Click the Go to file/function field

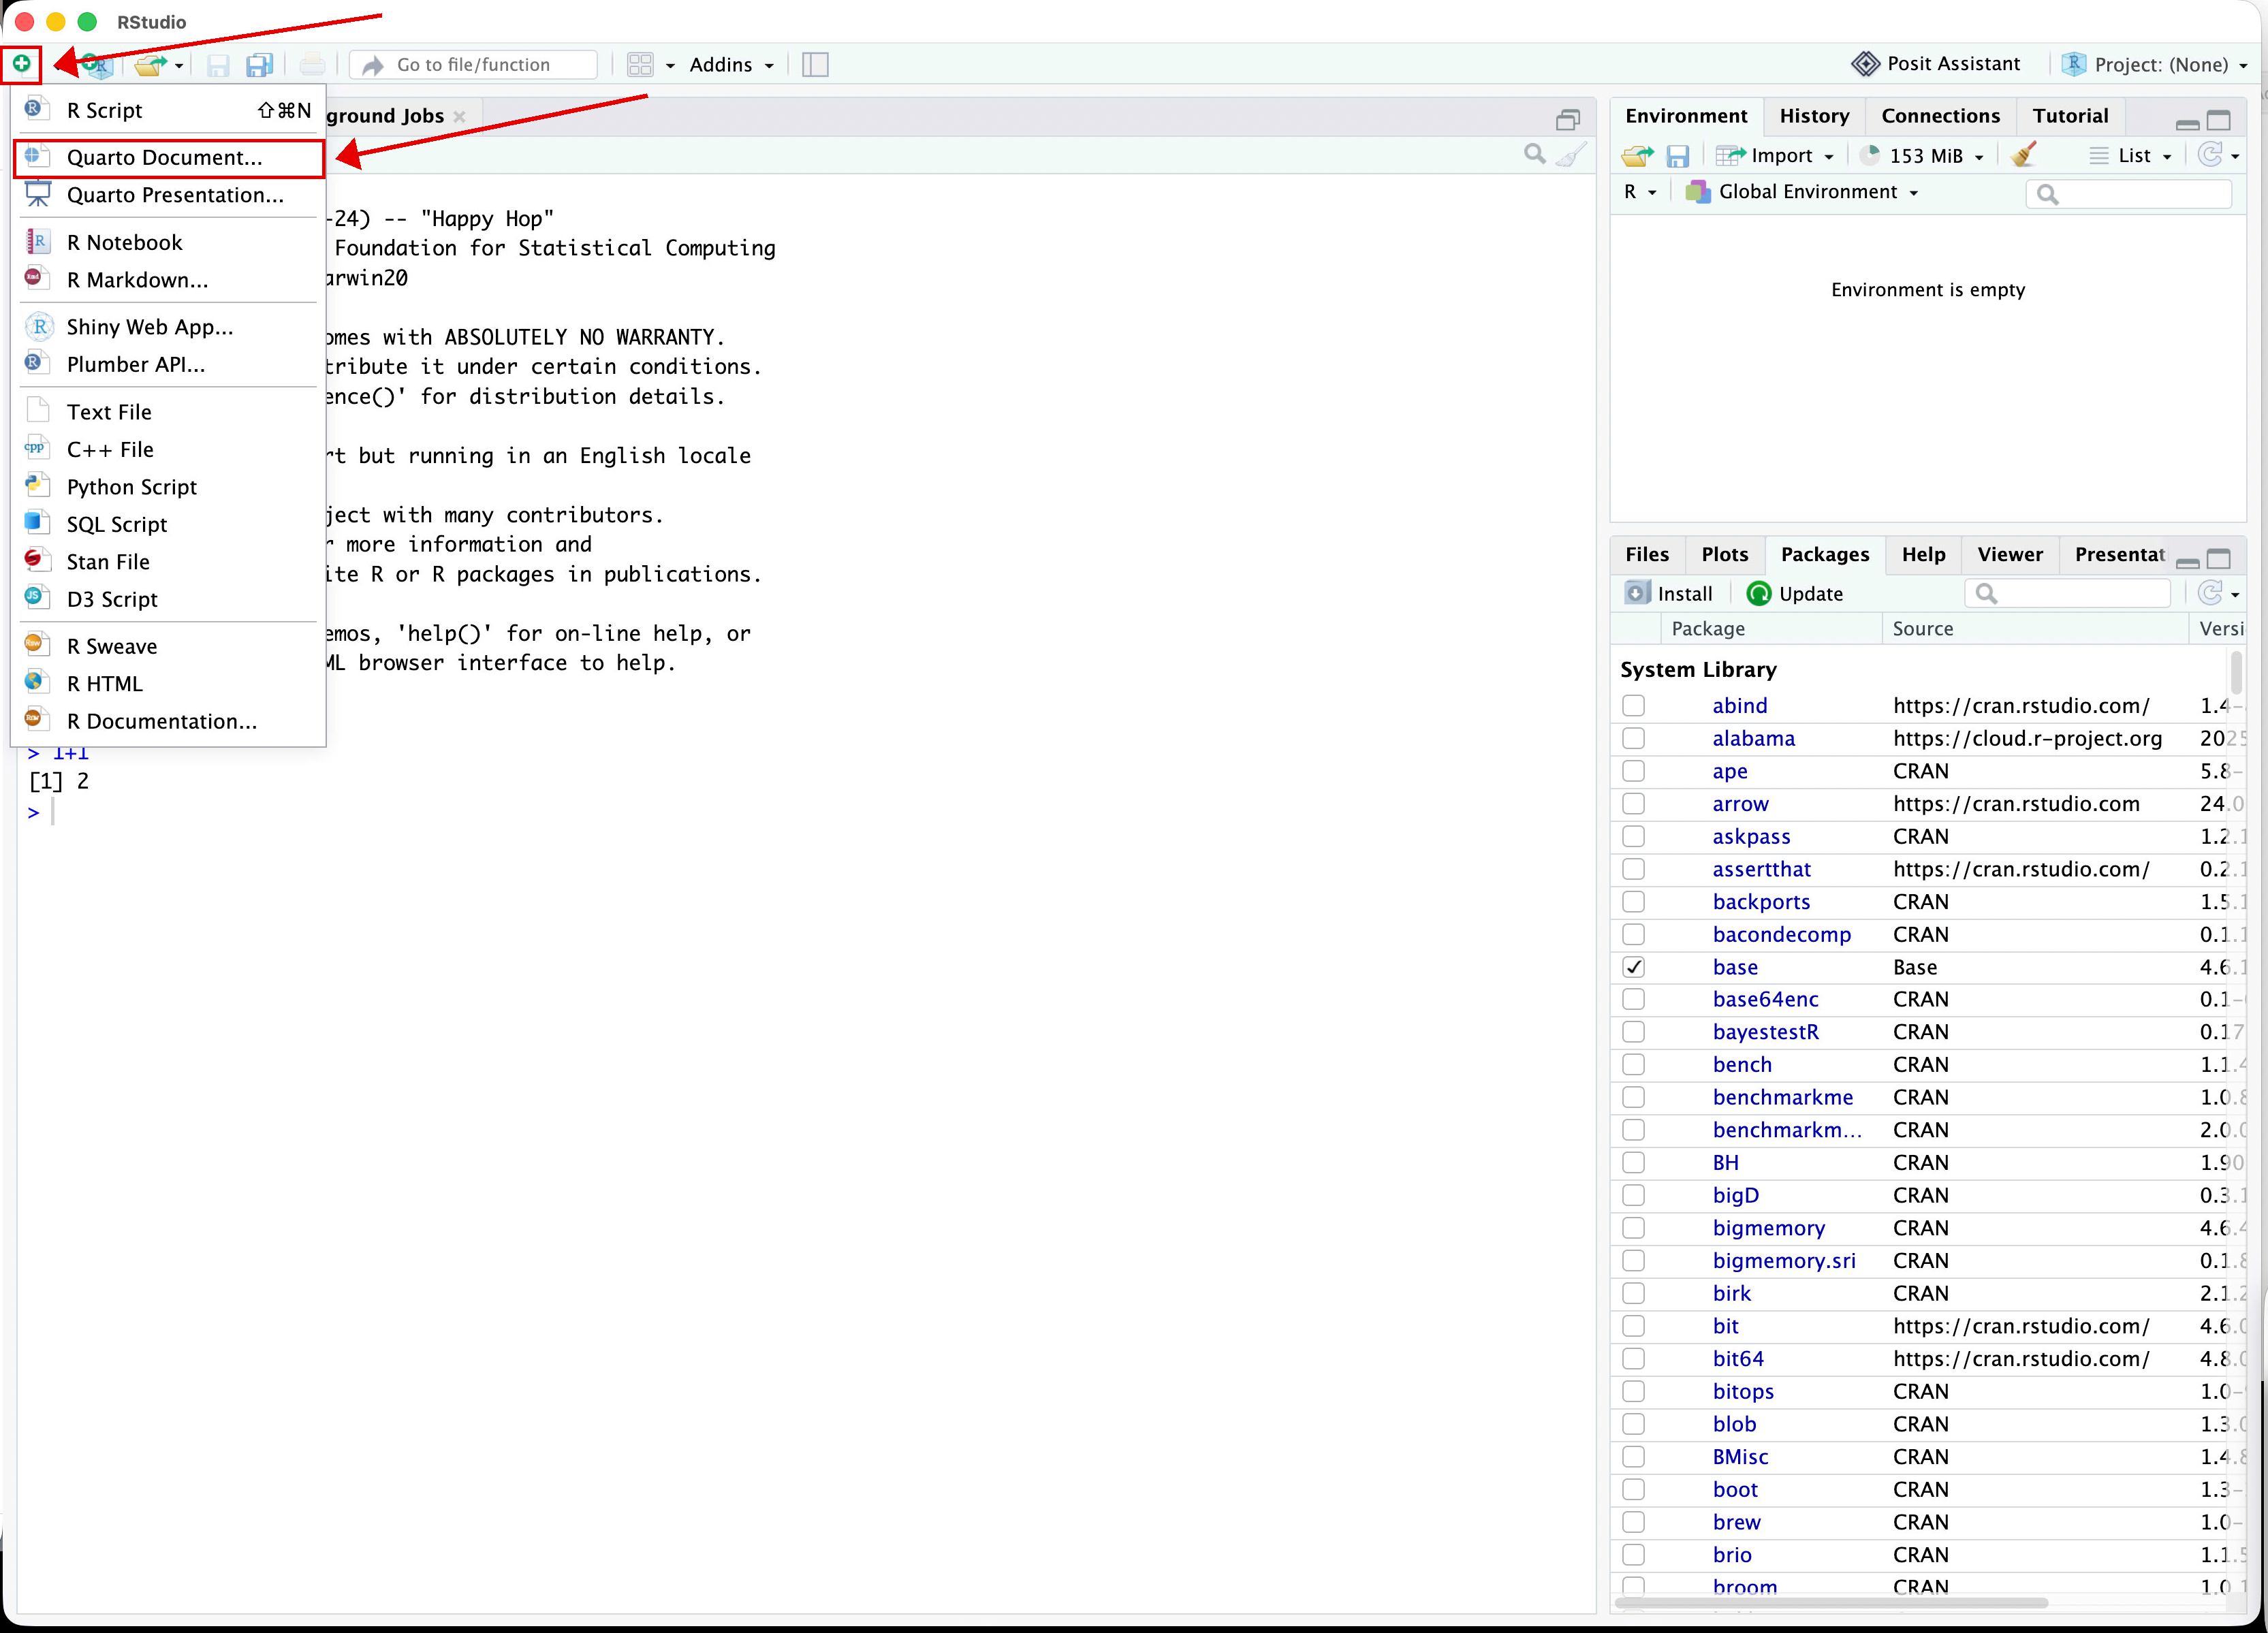(x=474, y=65)
